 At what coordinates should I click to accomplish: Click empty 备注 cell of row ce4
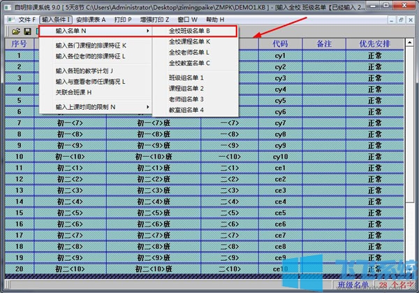(324, 202)
